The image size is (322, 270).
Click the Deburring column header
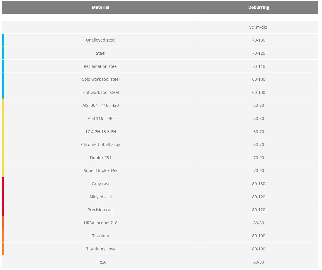tap(258, 7)
